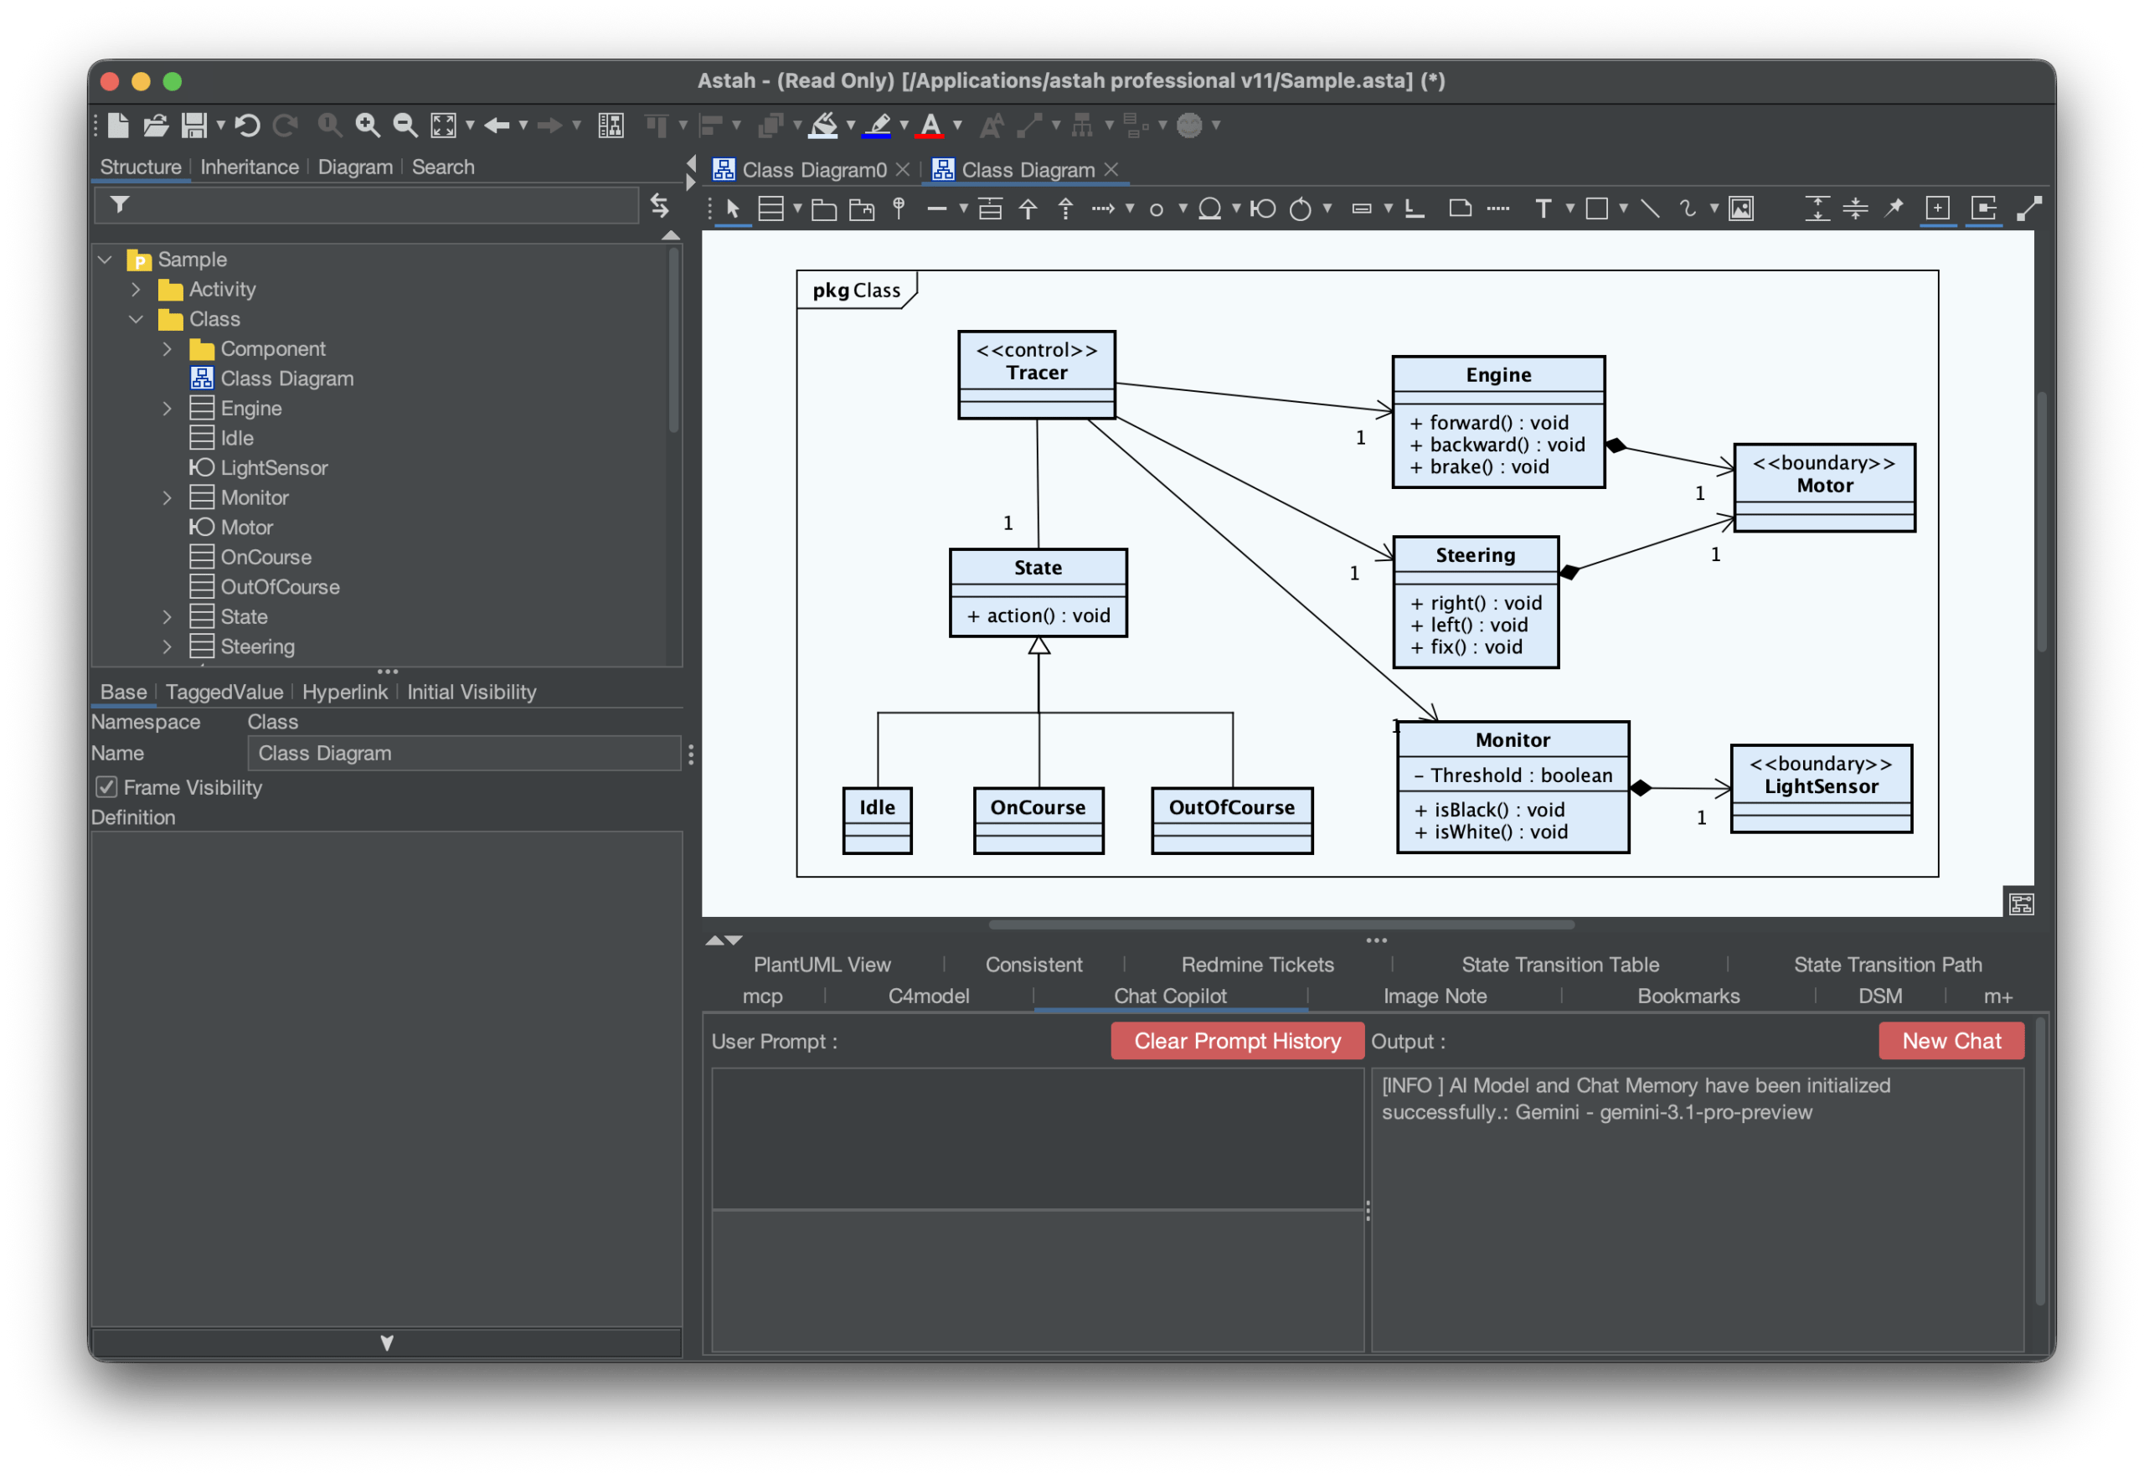Click the Save floppy disk icon

(x=193, y=125)
